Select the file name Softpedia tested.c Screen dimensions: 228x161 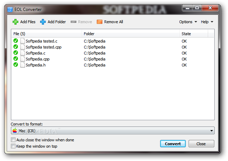[42, 41]
